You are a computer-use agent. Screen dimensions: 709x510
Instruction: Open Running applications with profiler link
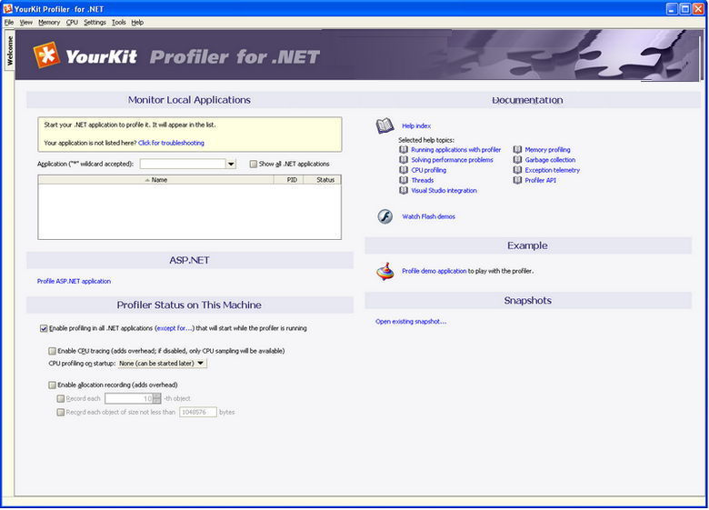pyautogui.click(x=455, y=150)
